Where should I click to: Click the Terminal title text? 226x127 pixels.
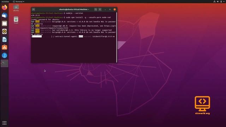tap(74, 10)
